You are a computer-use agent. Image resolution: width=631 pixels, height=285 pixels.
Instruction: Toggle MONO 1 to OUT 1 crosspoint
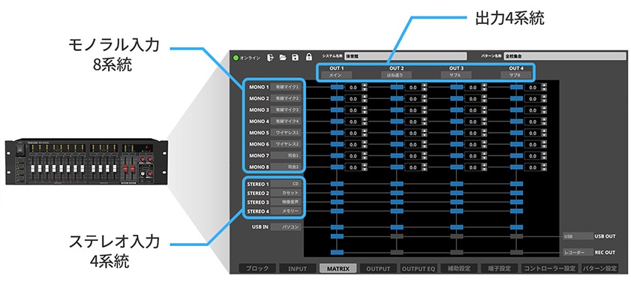pyautogui.click(x=337, y=87)
